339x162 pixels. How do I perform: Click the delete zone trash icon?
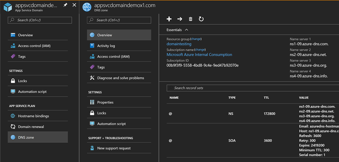coord(190,19)
